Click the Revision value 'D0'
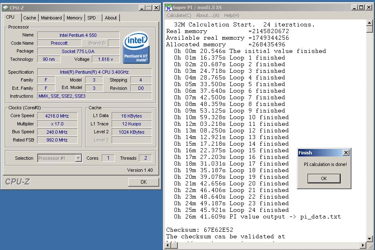Viewport: 375px width, 250px height. [x=141, y=88]
